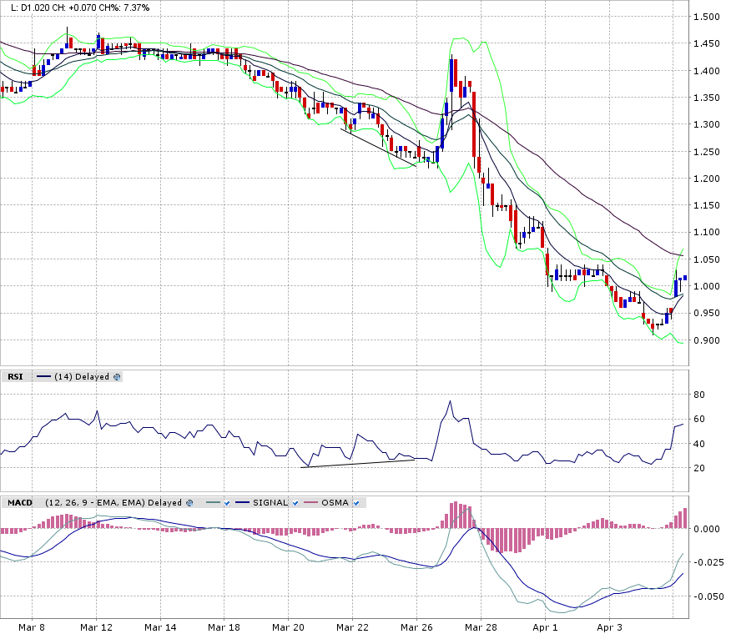This screenshot has width=731, height=639.
Task: Click the RSI blue line legend swatch
Action: coord(43,377)
